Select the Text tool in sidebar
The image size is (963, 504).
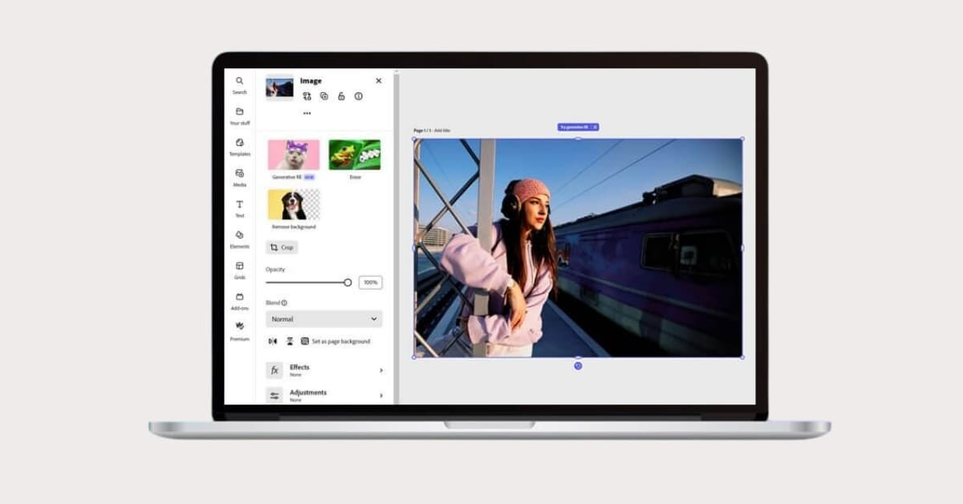[x=239, y=209]
